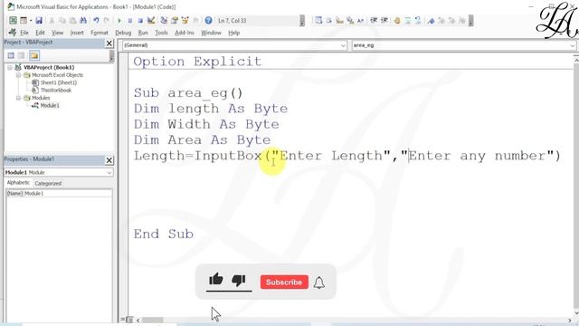Open the Insert UserForm dropdown arrow

coord(31,21)
